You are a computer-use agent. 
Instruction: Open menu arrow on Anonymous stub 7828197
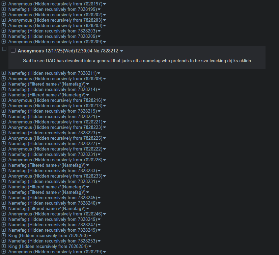pyautogui.click(x=105, y=4)
